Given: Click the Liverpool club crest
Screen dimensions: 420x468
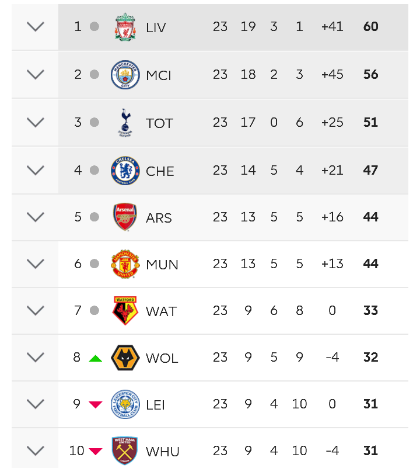Looking at the screenshot, I should coord(125,27).
